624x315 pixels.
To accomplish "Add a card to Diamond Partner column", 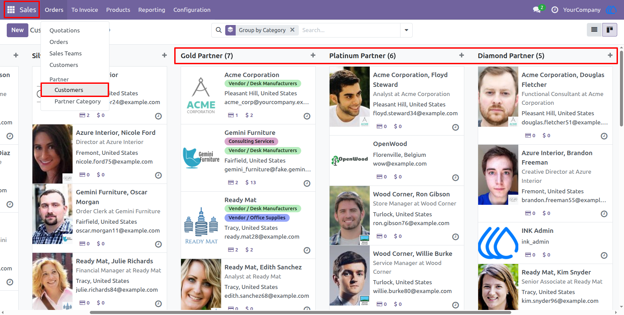I will pos(610,55).
